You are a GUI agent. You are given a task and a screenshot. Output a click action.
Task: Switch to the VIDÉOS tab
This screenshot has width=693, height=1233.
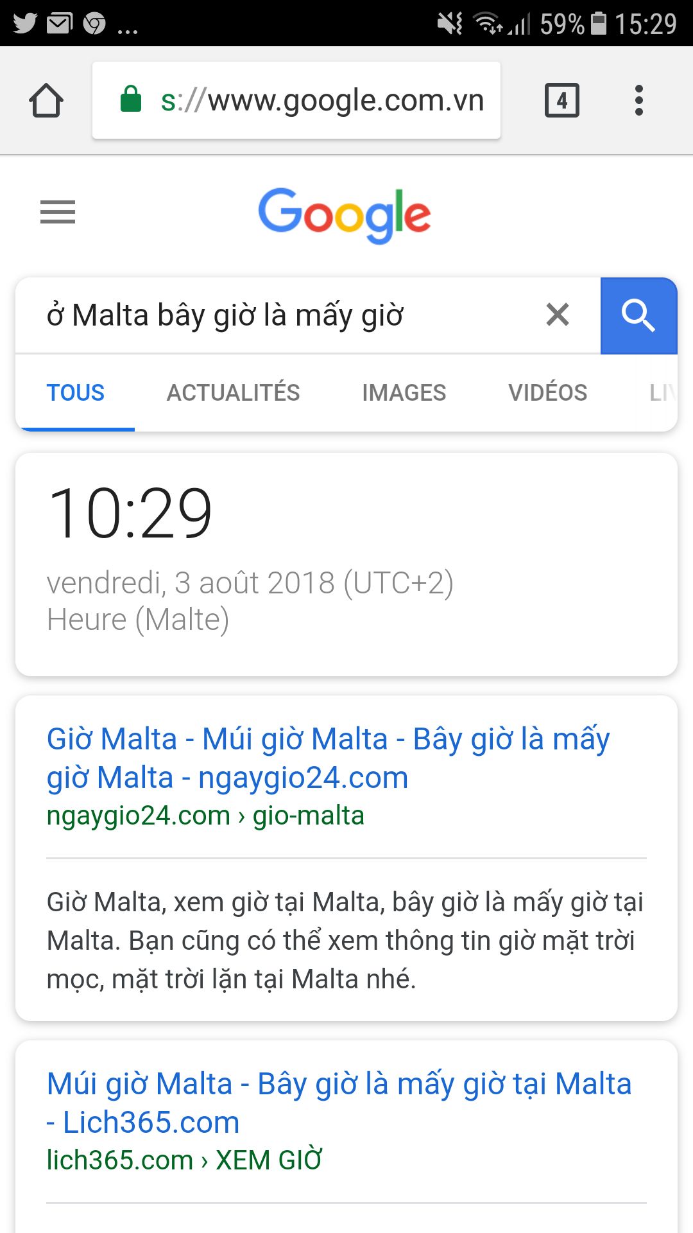coord(547,392)
